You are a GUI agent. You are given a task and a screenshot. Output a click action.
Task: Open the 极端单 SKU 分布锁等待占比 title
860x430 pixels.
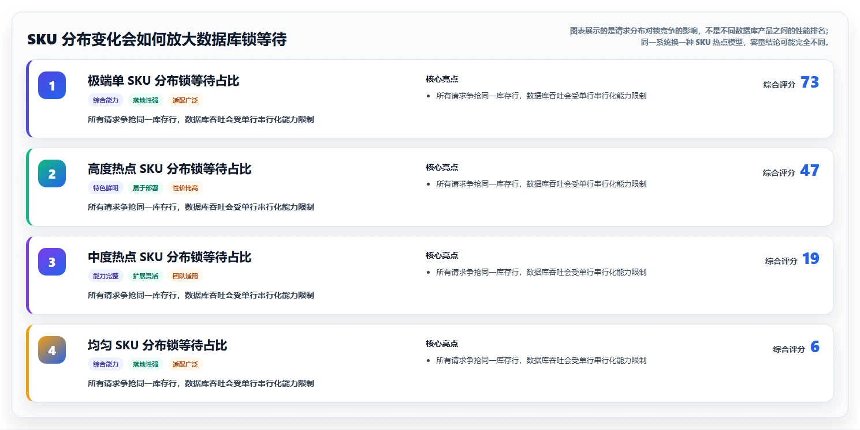point(163,81)
